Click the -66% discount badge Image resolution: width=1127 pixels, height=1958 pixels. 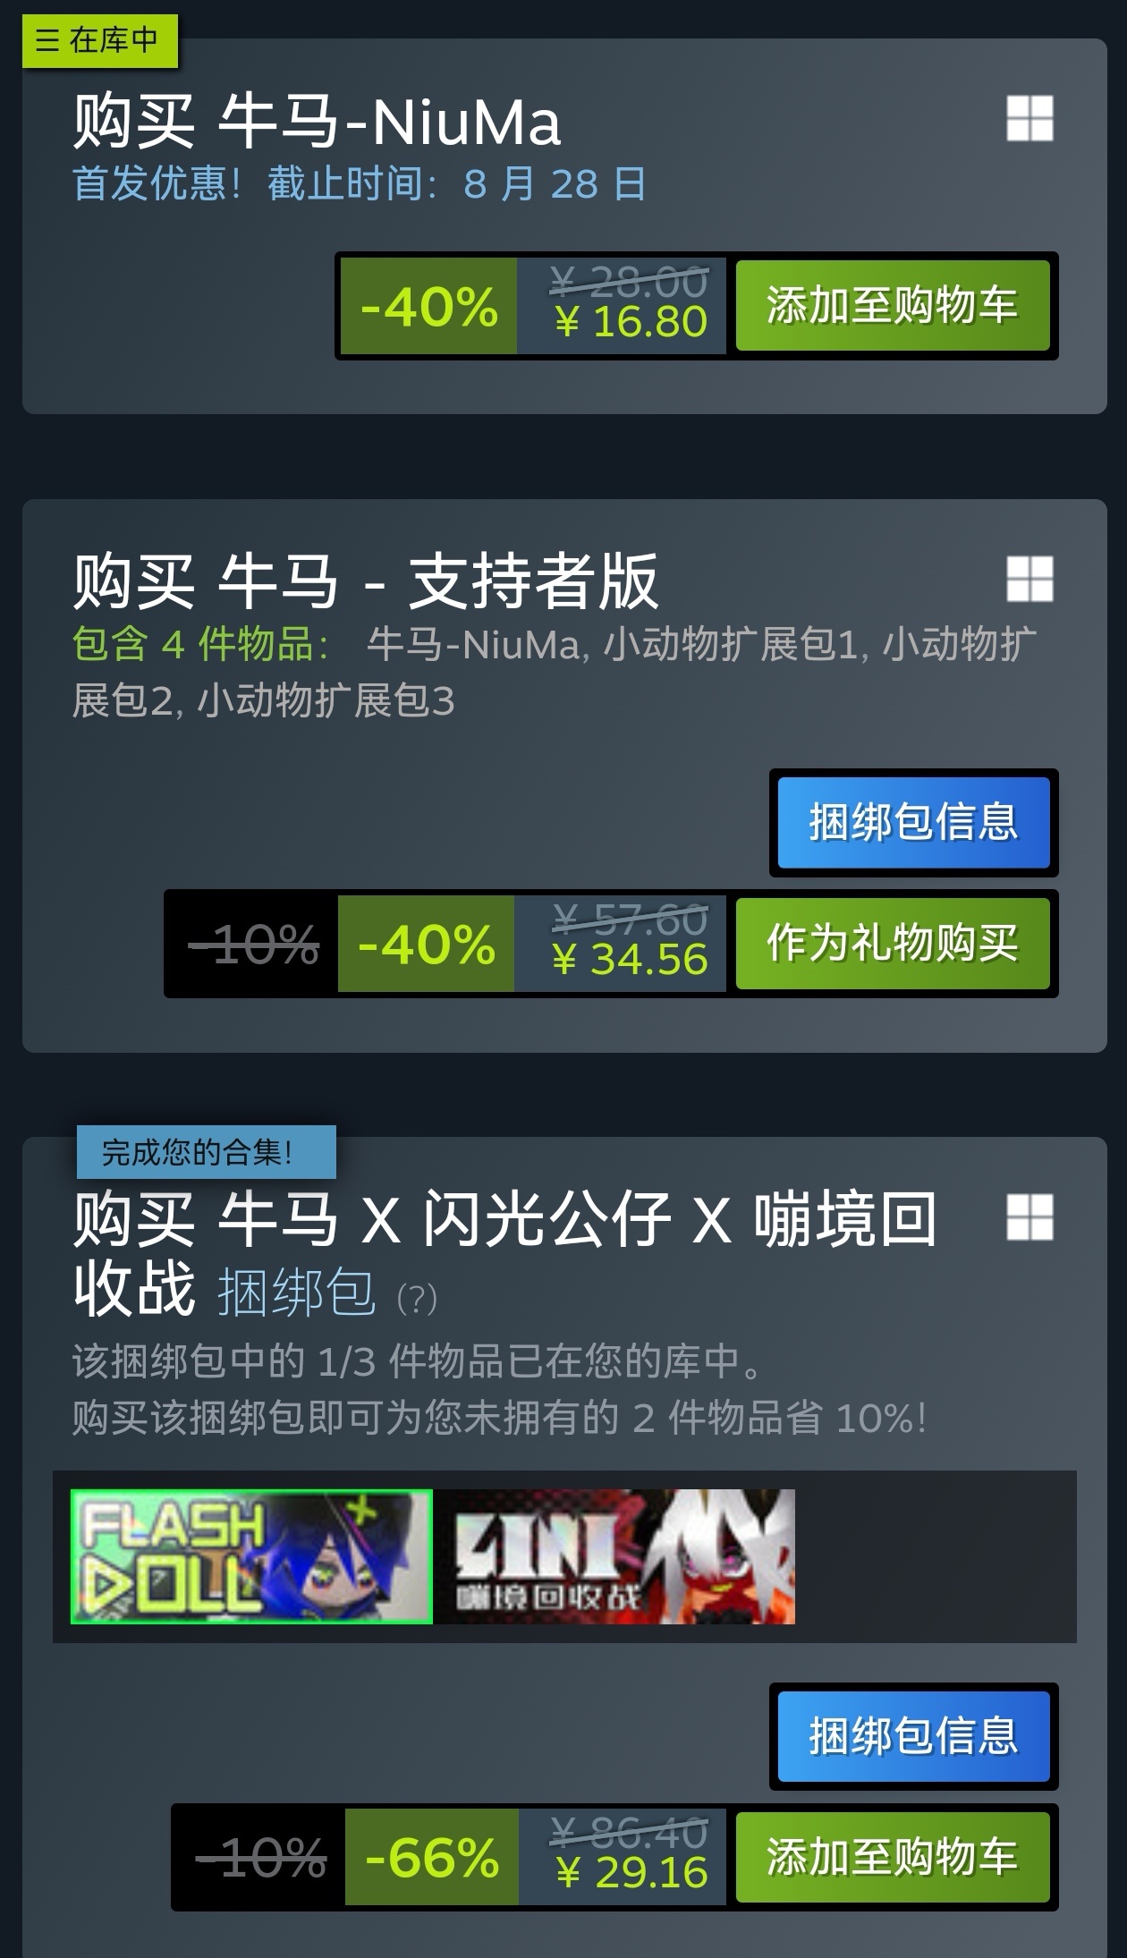pos(432,1858)
